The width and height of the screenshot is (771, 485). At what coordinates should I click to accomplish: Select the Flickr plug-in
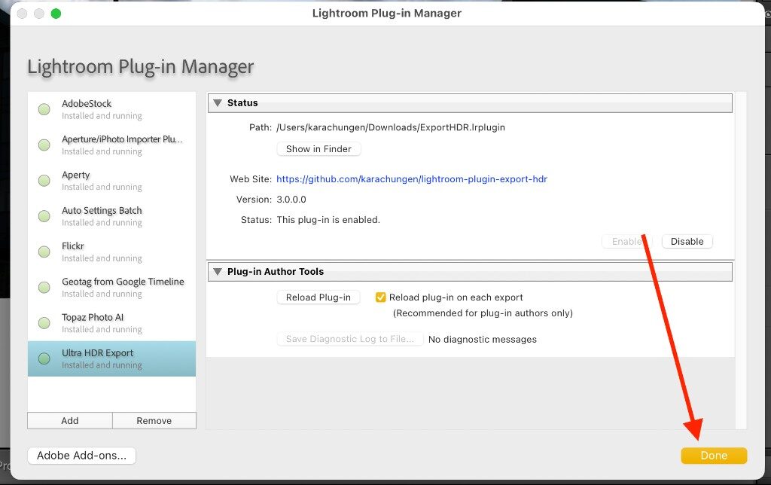coord(111,252)
